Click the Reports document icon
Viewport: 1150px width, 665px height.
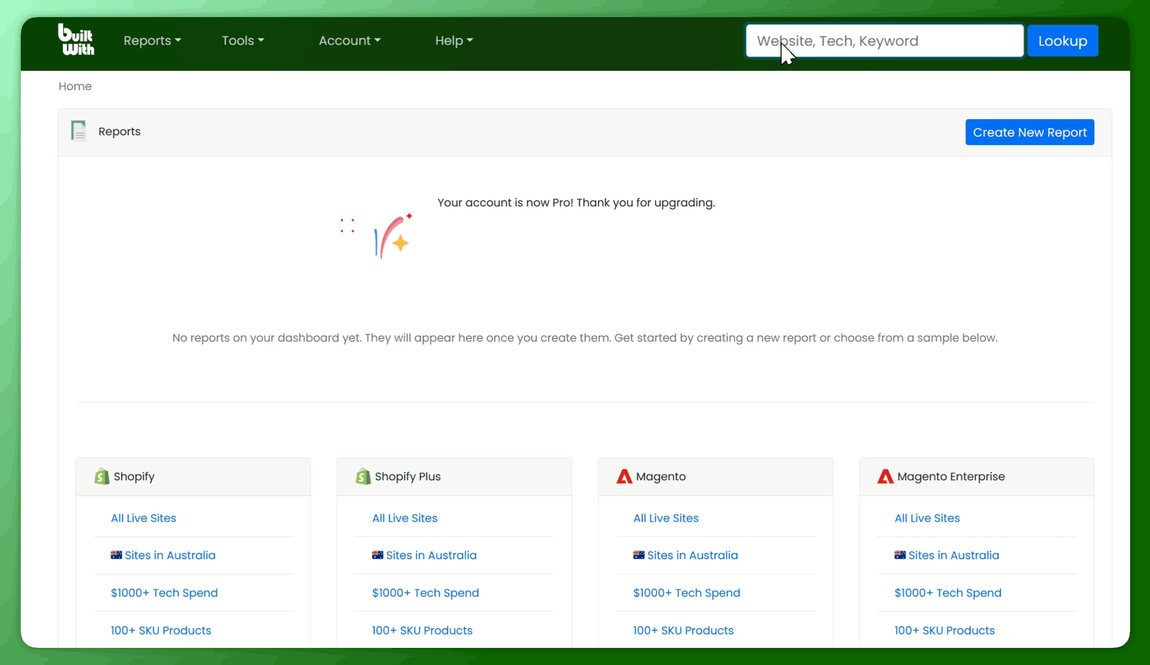pos(79,131)
